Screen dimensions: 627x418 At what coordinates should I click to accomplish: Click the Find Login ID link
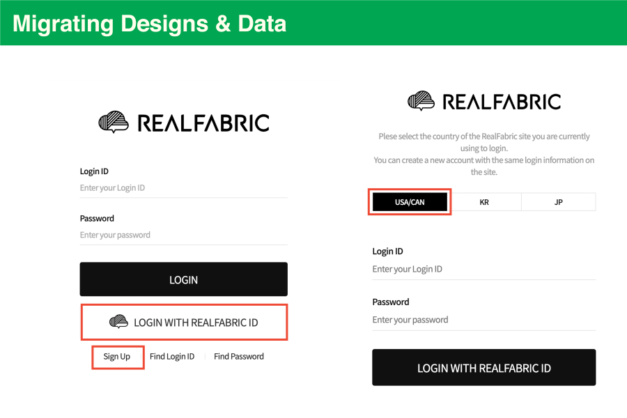[x=172, y=357]
